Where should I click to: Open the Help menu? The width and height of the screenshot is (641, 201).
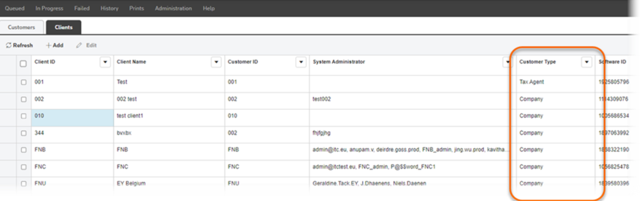pyautogui.click(x=209, y=8)
